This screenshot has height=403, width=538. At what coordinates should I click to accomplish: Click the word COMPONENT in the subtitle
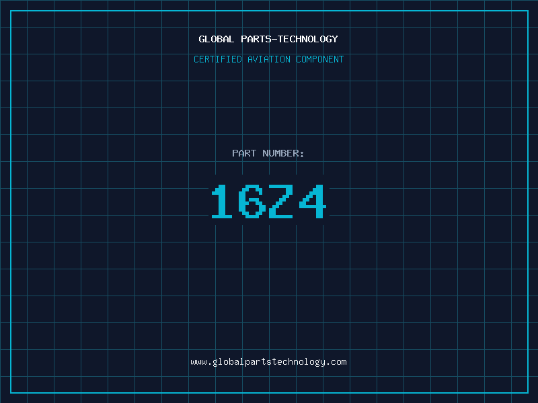(320, 59)
